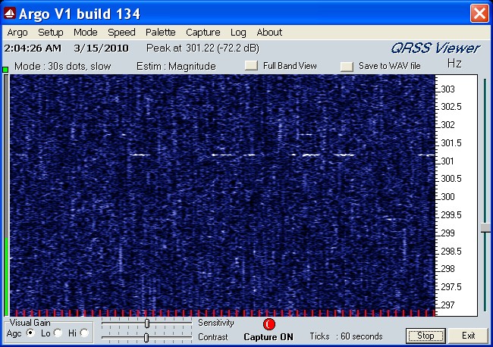Toggle the Save to WAV file checkbox
Screen dimensions: 493x347
[347, 66]
